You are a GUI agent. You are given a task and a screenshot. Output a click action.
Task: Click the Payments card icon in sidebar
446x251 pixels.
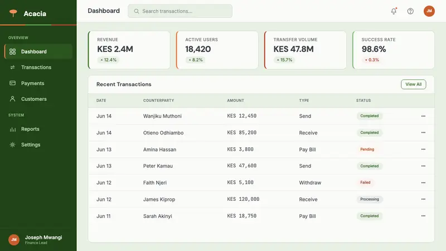click(12, 83)
